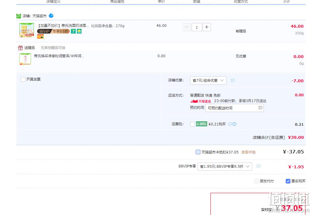Image resolution: width=312 pixels, height=215 pixels.
Task: Open the product title 【加量不加价】旁氏洗面奶
Action: pos(63,26)
